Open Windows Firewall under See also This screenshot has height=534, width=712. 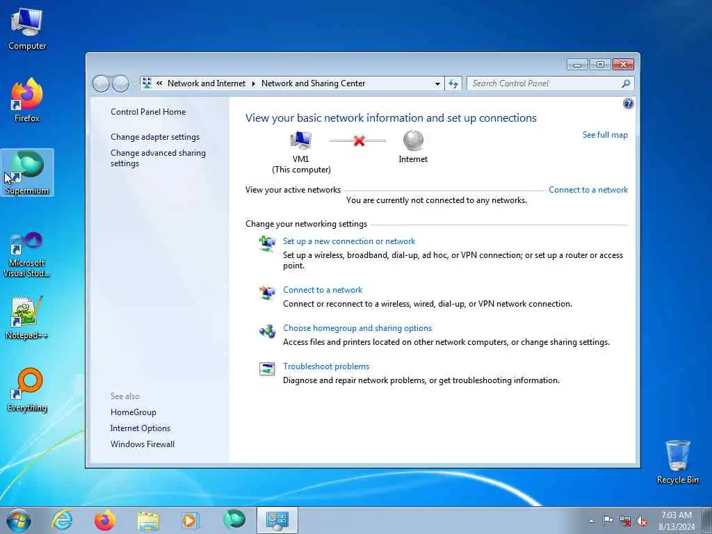[142, 444]
